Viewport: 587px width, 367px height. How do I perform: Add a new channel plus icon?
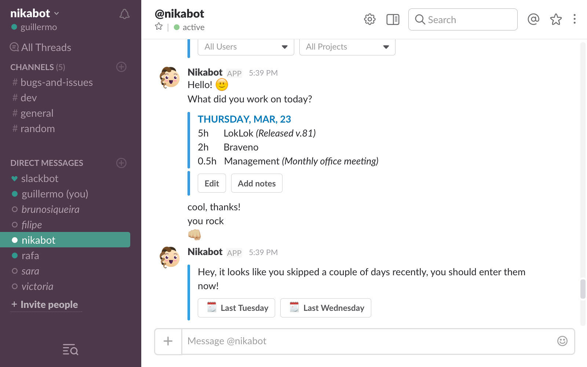[121, 67]
